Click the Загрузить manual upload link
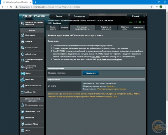The height and width of the screenshot is (135, 168). tap(111, 86)
